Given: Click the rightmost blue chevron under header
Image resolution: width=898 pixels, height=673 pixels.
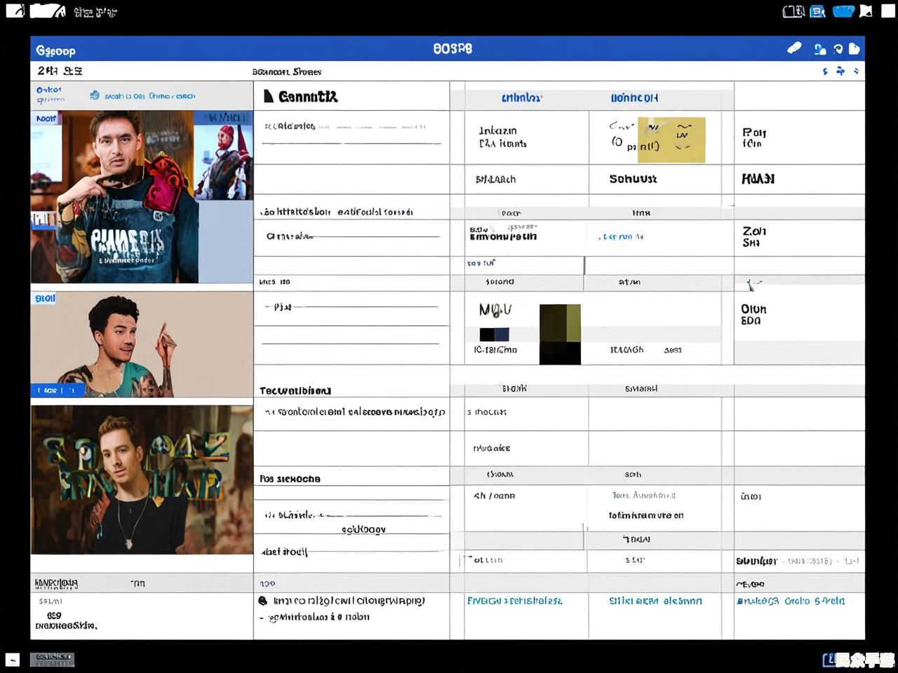Looking at the screenshot, I should tap(856, 72).
